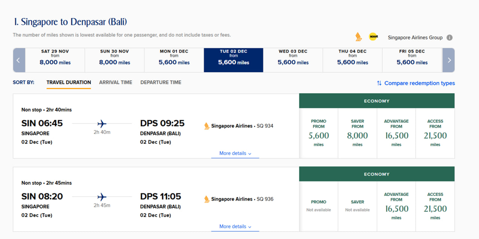
Task: Choose the Advantage 16,500 miles fare for SQ 936
Action: point(396,207)
